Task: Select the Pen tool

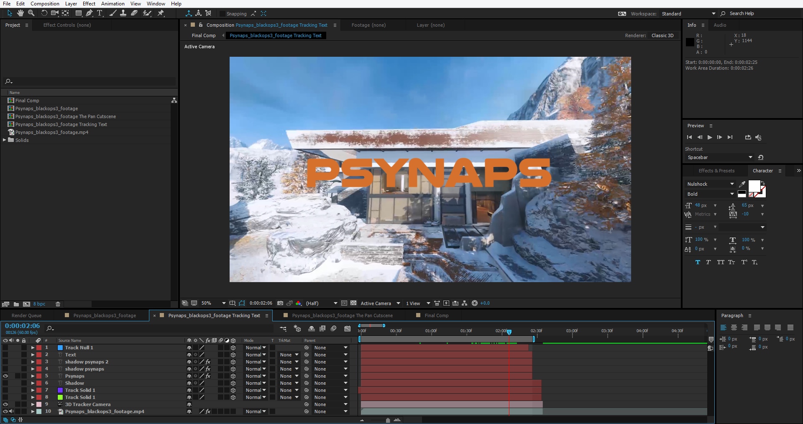Action: [89, 13]
